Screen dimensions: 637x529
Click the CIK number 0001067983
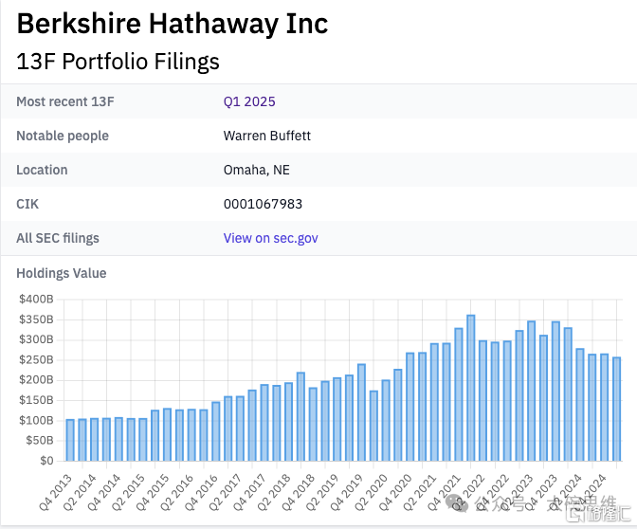(263, 204)
